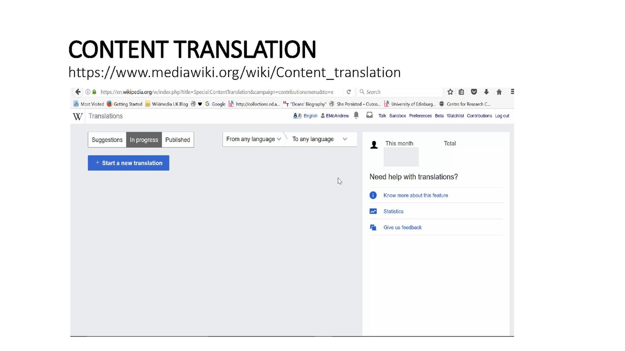Open the Talk page link
The width and height of the screenshot is (625, 351).
tap(382, 116)
